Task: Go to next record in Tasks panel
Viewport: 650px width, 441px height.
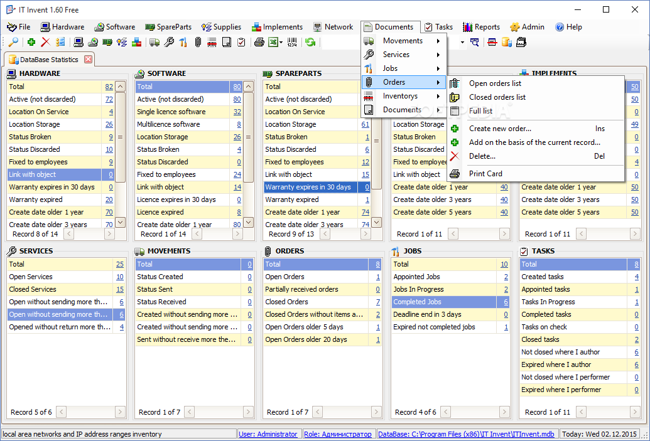Action: pyautogui.click(x=635, y=412)
